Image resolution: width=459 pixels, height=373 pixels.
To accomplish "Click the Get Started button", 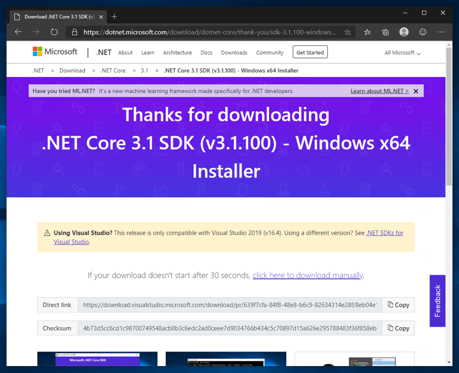I will tap(310, 52).
